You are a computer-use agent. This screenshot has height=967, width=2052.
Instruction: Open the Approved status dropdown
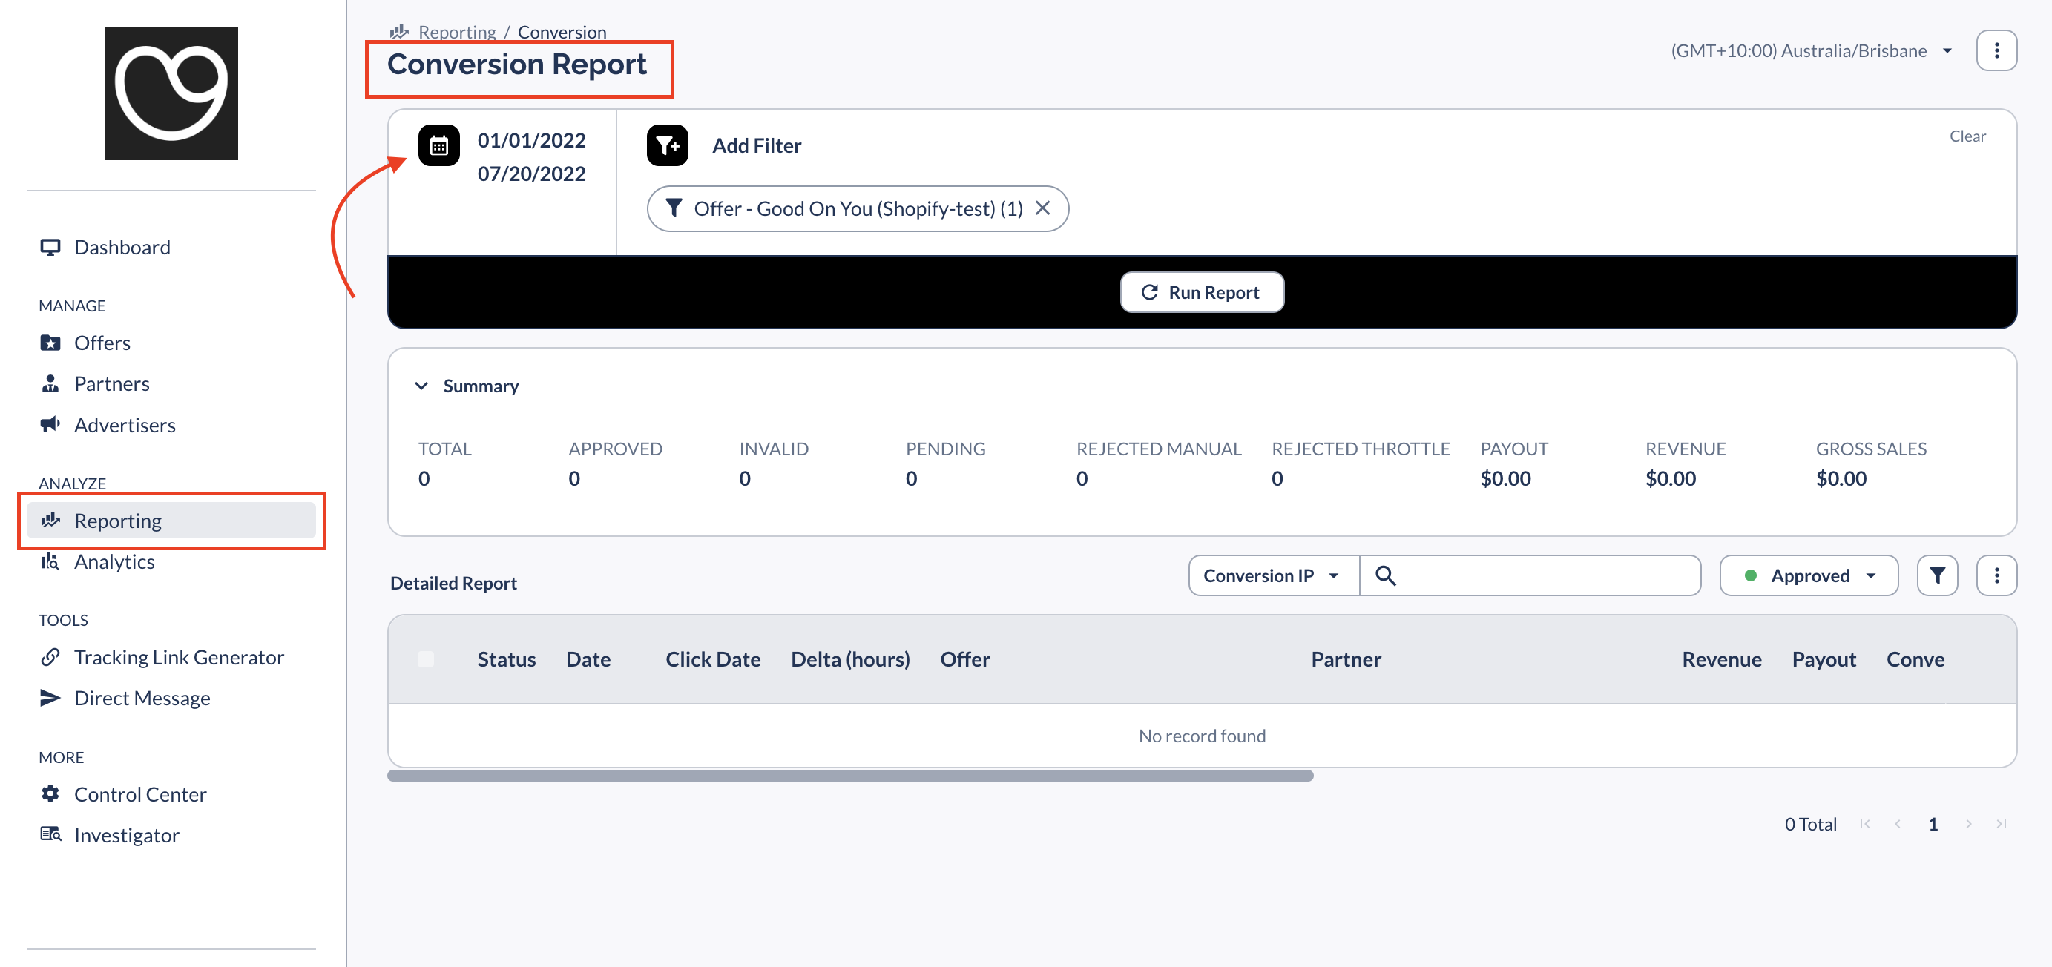pyautogui.click(x=1808, y=575)
